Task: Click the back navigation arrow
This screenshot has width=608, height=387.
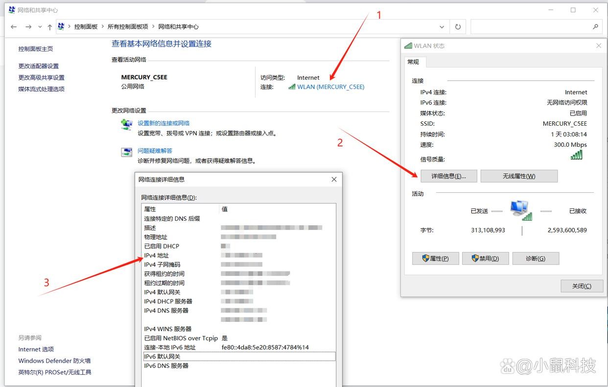Action: point(14,27)
